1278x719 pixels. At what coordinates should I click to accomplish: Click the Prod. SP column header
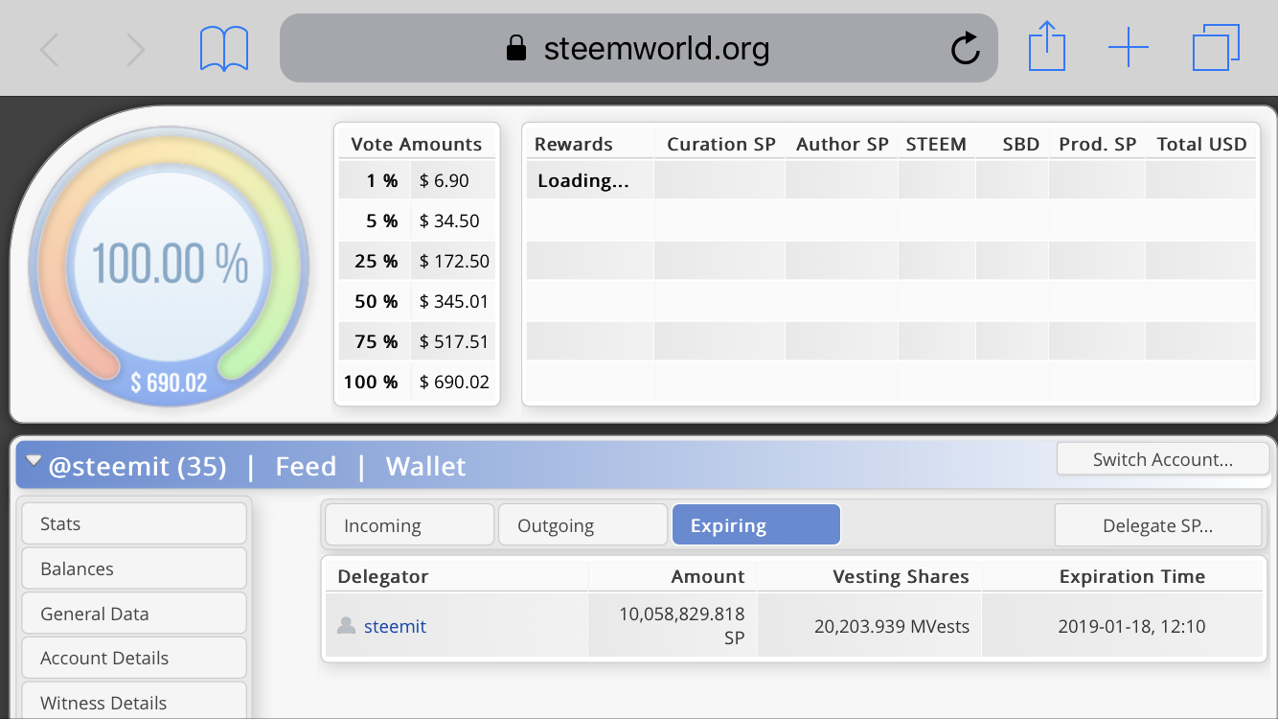[x=1097, y=144]
